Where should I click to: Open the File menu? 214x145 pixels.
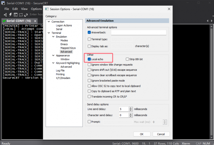coord(7,9)
